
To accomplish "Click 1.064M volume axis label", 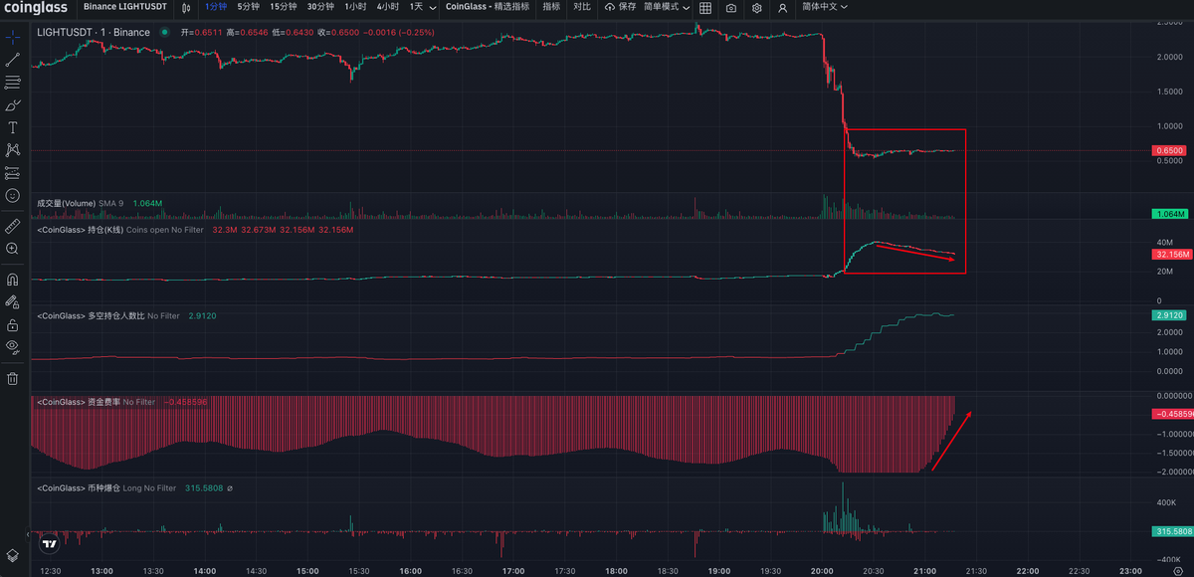I will (x=1168, y=213).
